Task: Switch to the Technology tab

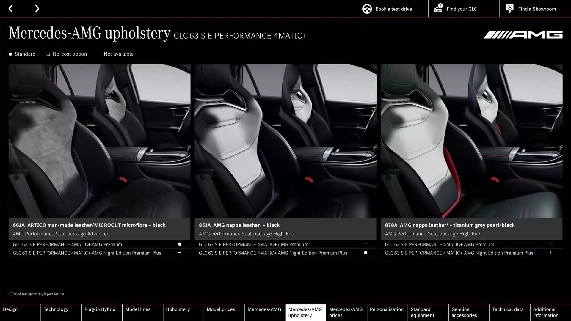Action: click(61, 312)
